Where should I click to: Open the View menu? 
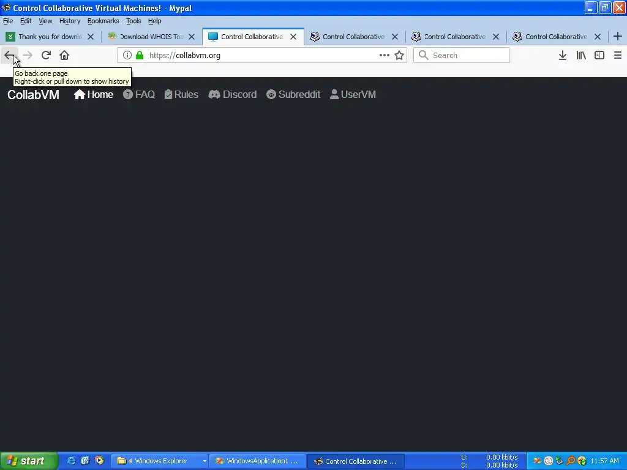[45, 21]
